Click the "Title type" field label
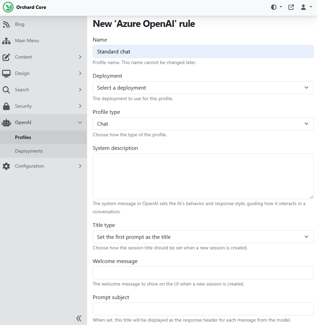The width and height of the screenshot is (317, 325). 104,225
